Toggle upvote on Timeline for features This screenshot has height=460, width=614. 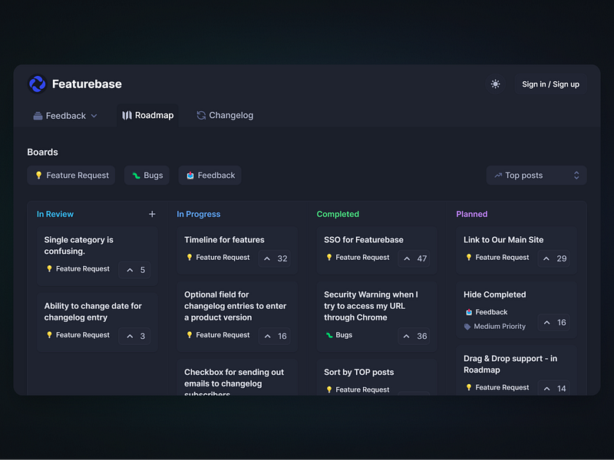tap(273, 258)
